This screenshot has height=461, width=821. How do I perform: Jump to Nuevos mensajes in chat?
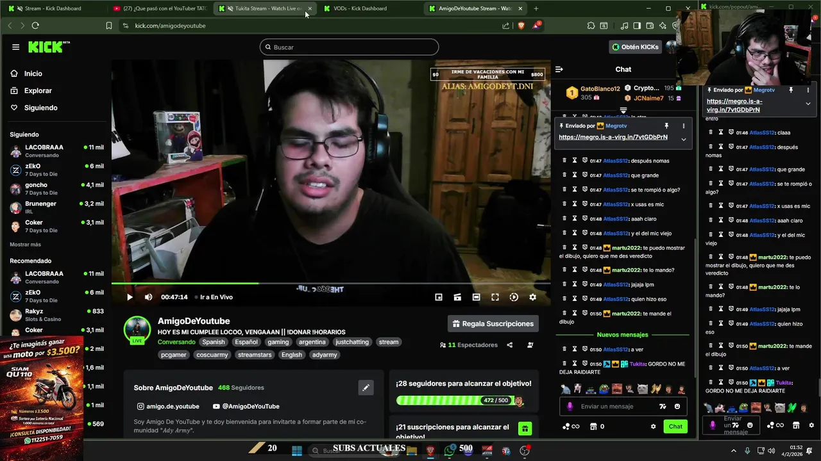point(622,335)
